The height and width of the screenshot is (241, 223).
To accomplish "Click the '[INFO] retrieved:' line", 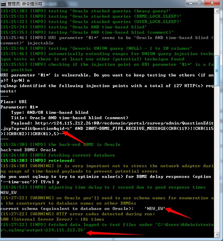I will 38,161.
